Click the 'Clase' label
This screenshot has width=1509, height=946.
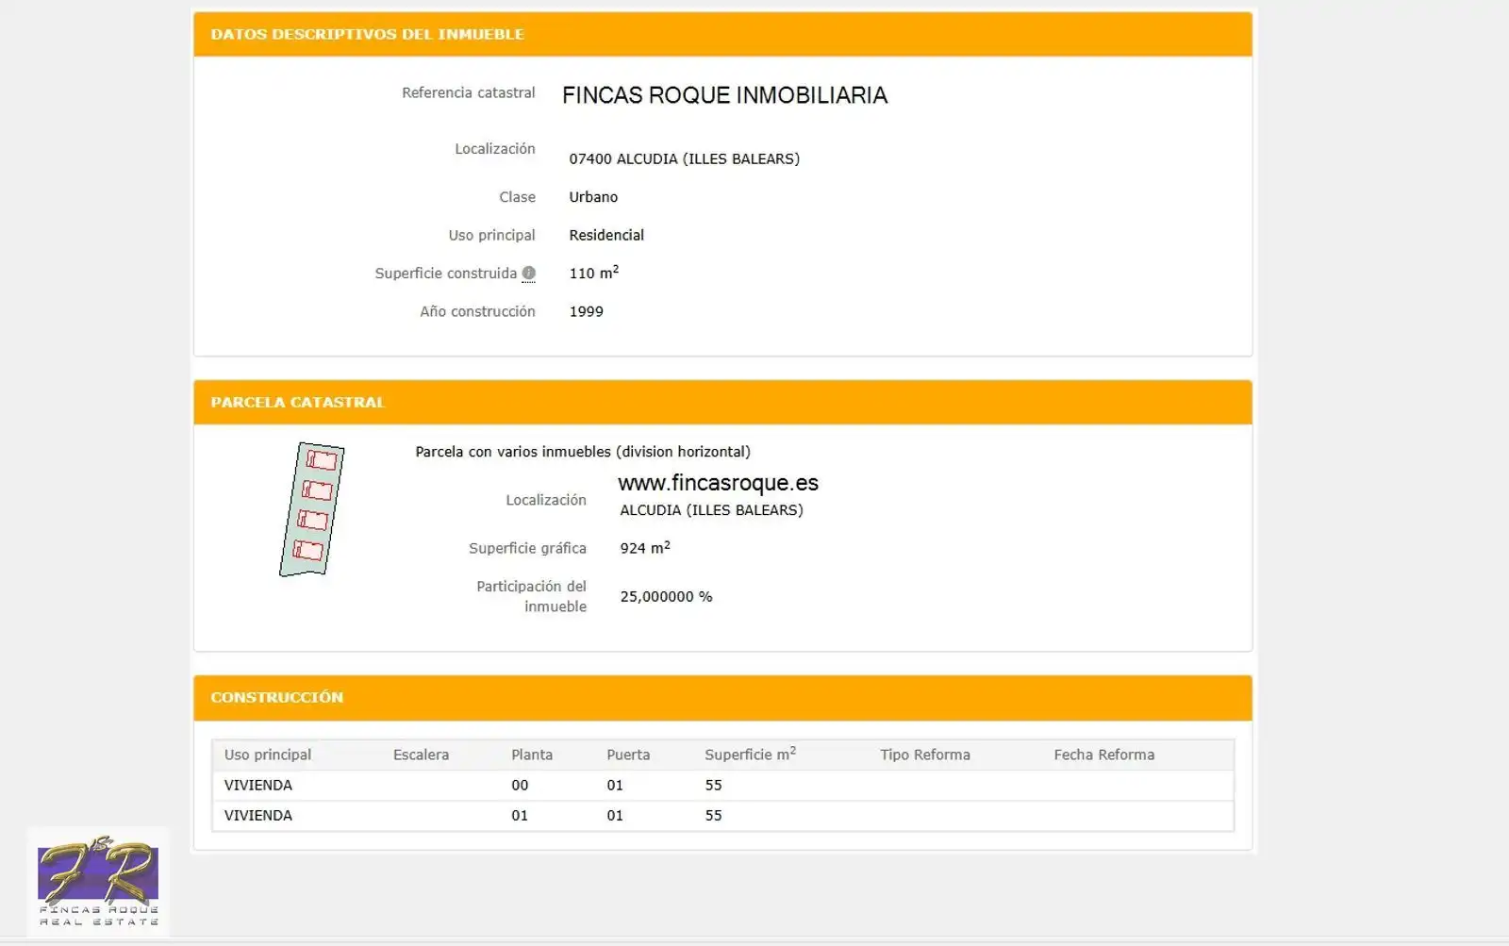pyautogui.click(x=517, y=197)
